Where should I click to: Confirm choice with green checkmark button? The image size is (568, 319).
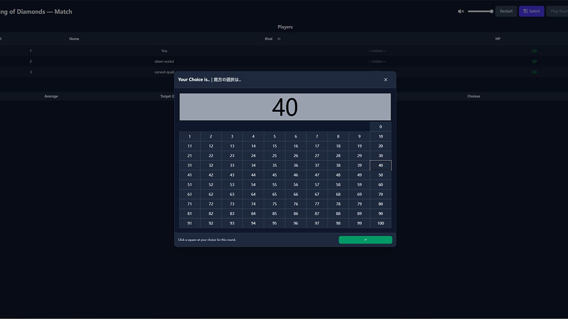coord(365,240)
